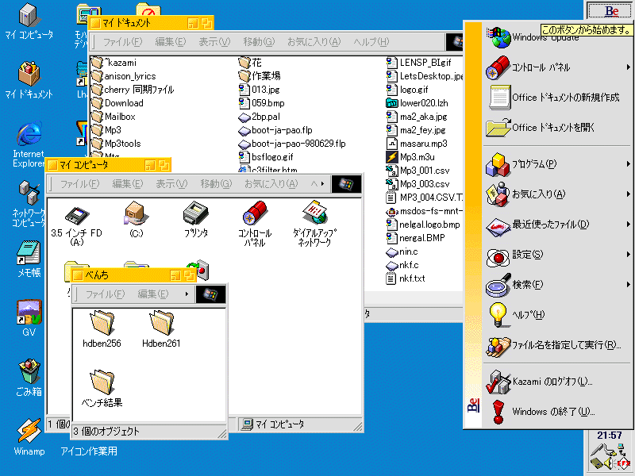Open the 3.5 inch FD (A:) drive icon

(x=75, y=214)
